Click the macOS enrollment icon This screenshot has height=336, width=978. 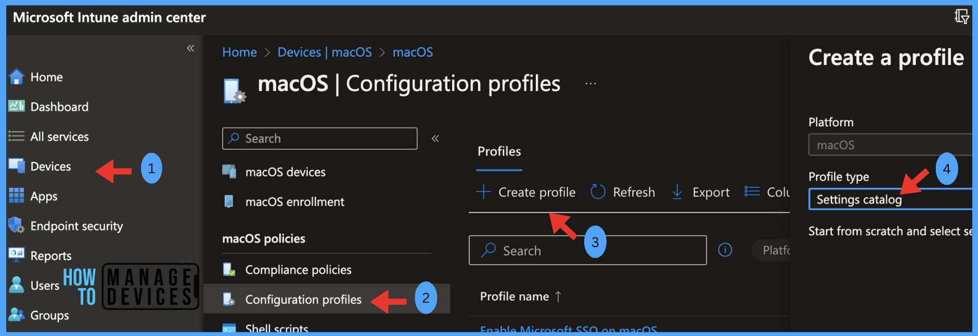tap(228, 201)
